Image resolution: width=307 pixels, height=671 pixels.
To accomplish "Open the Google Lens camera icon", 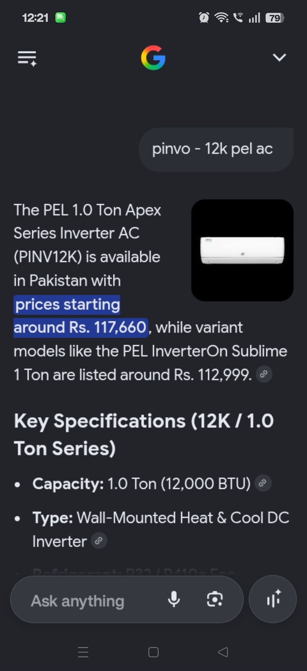I will [214, 599].
